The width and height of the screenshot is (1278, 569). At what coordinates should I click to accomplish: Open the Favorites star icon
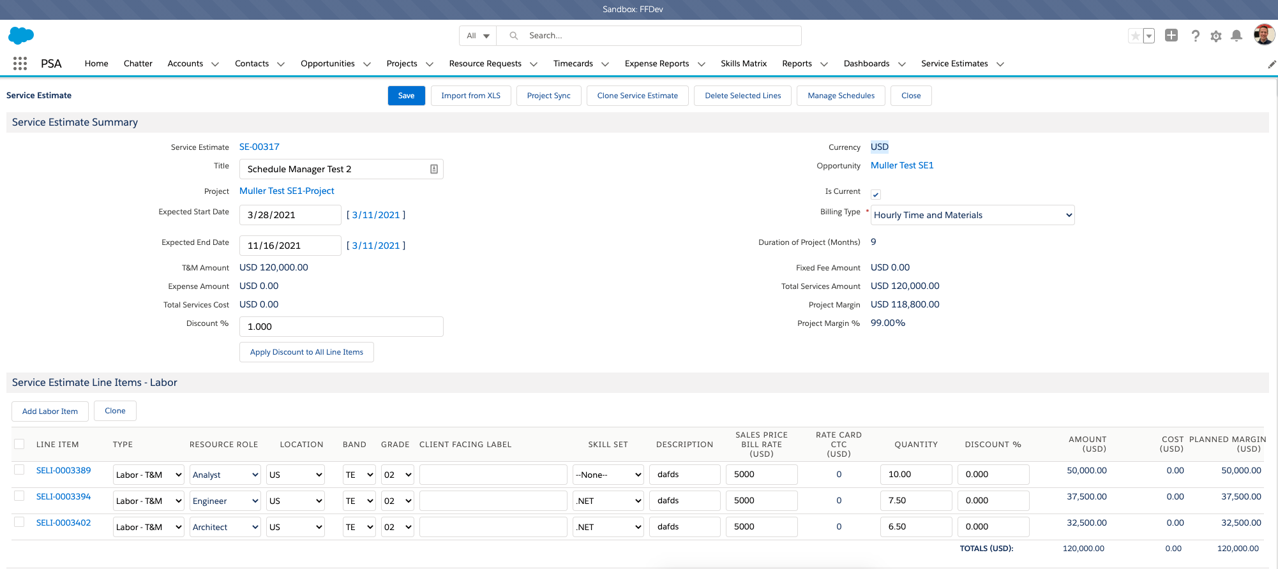click(x=1135, y=36)
